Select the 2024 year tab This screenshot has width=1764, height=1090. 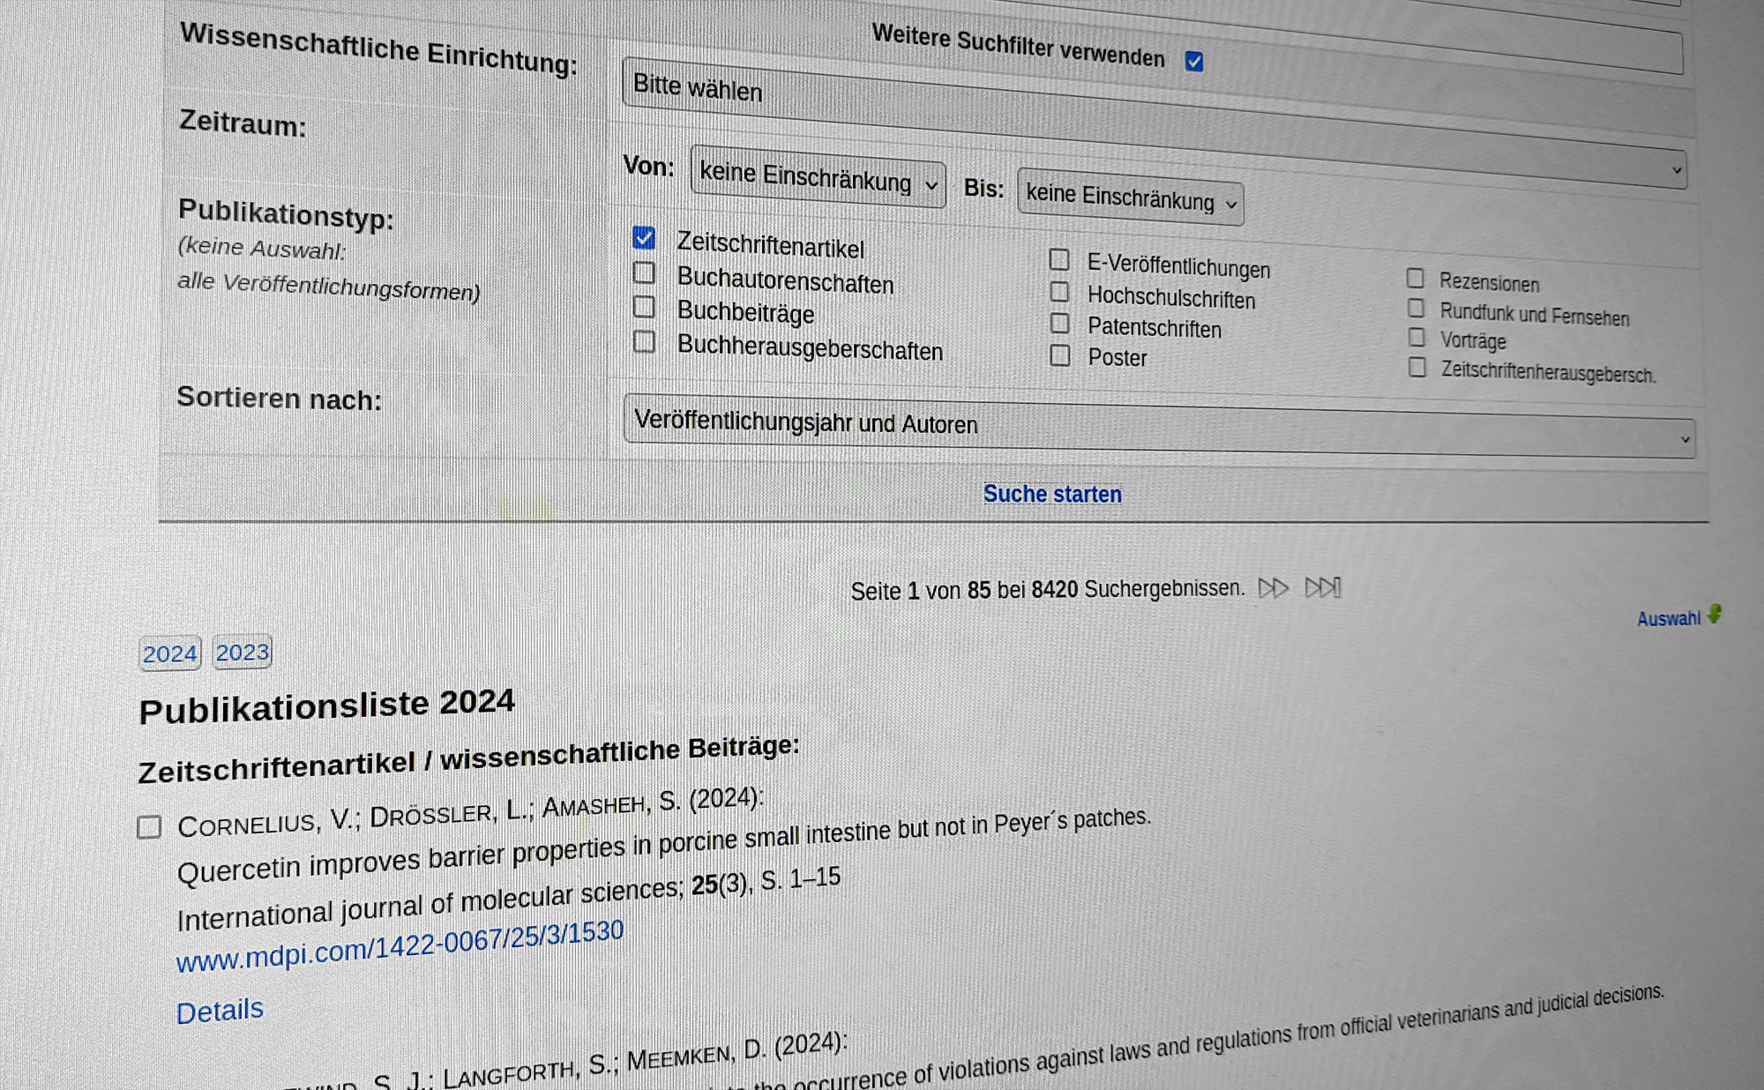pos(168,653)
